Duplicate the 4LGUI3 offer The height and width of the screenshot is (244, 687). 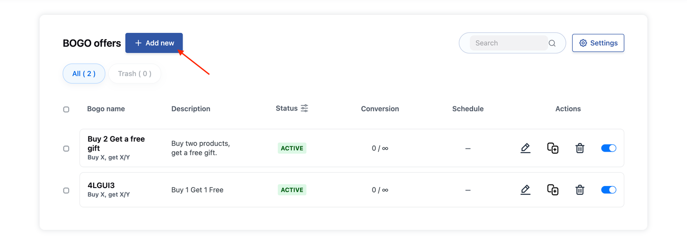(x=553, y=190)
